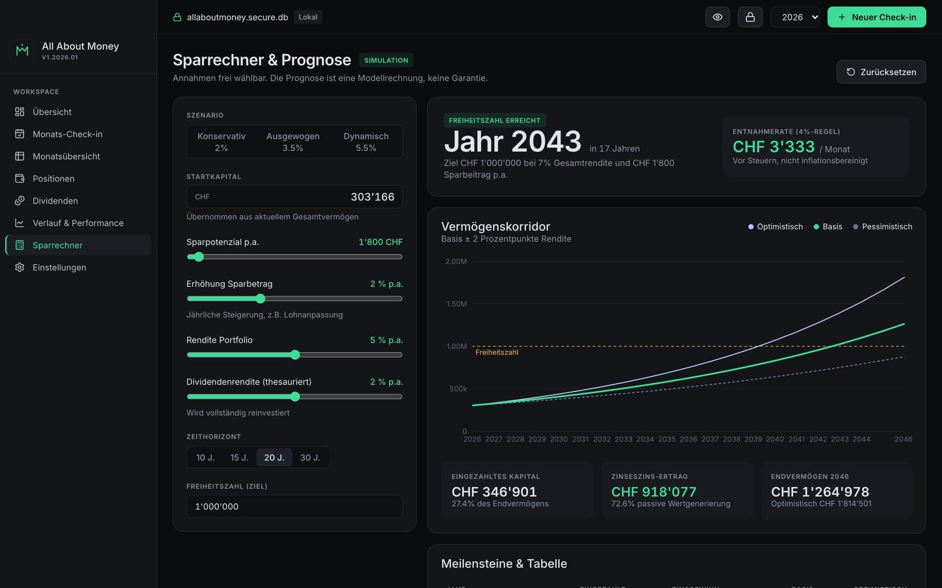Choose the 30 J. time horizon
Image resolution: width=942 pixels, height=588 pixels.
point(310,457)
